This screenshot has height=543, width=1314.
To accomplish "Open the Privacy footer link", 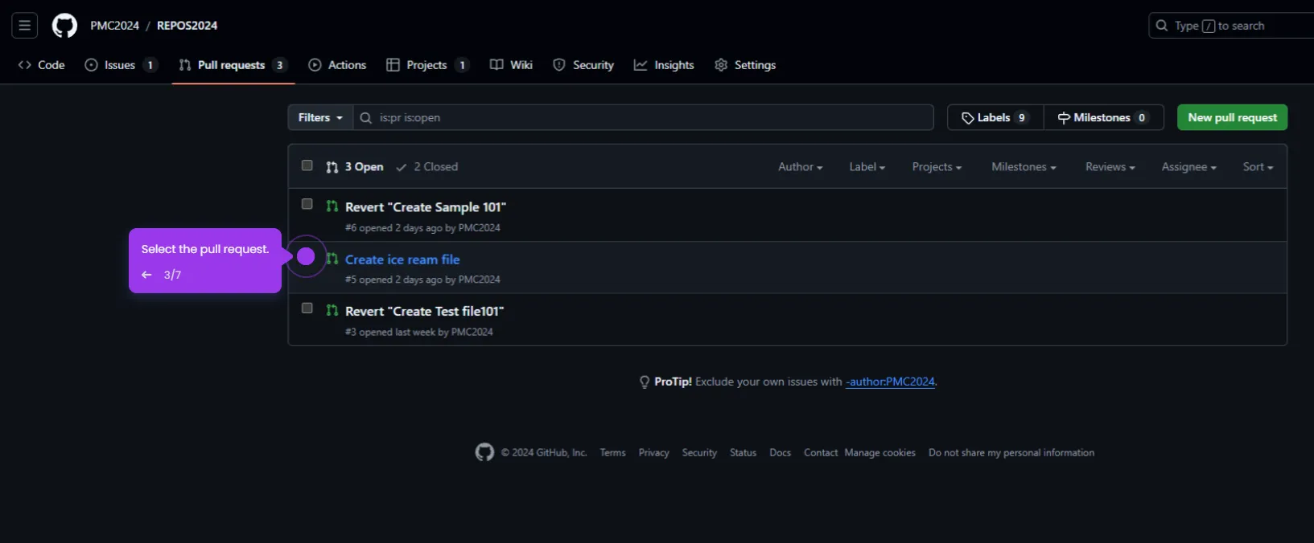I will (x=653, y=453).
